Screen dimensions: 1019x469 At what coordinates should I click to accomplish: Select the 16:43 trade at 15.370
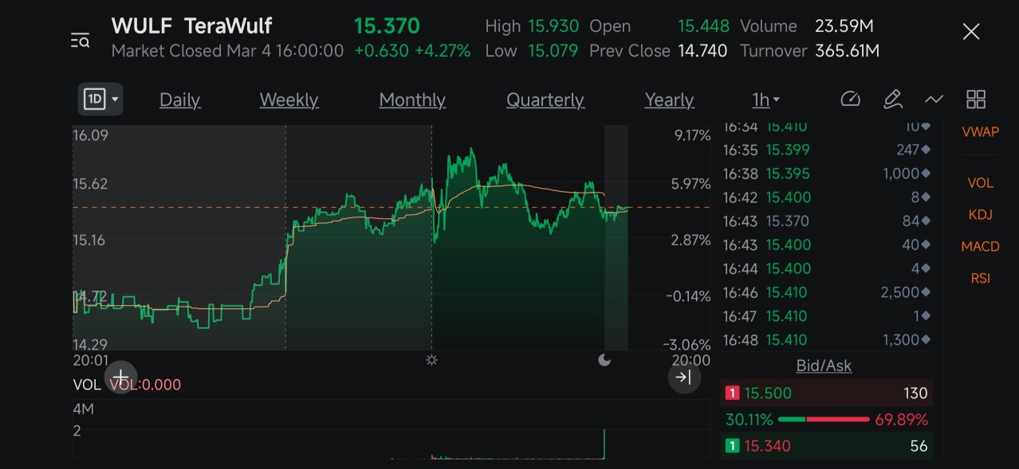pos(826,221)
